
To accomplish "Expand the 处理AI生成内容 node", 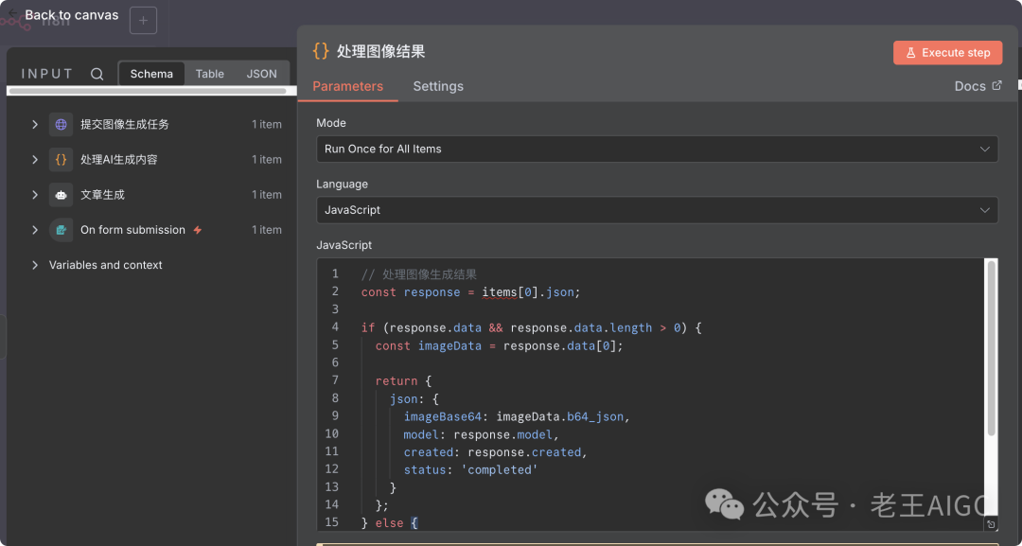I will [35, 159].
